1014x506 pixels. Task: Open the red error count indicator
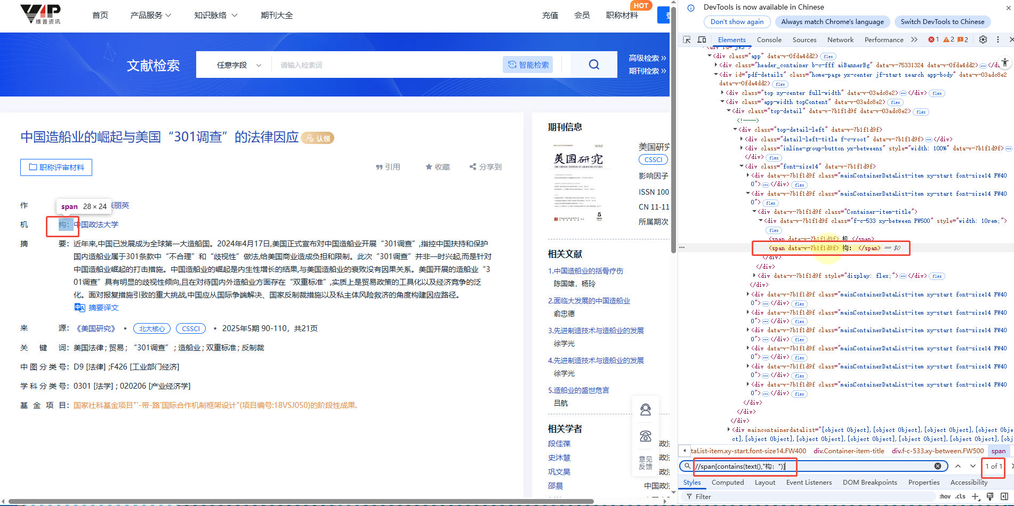(933, 39)
